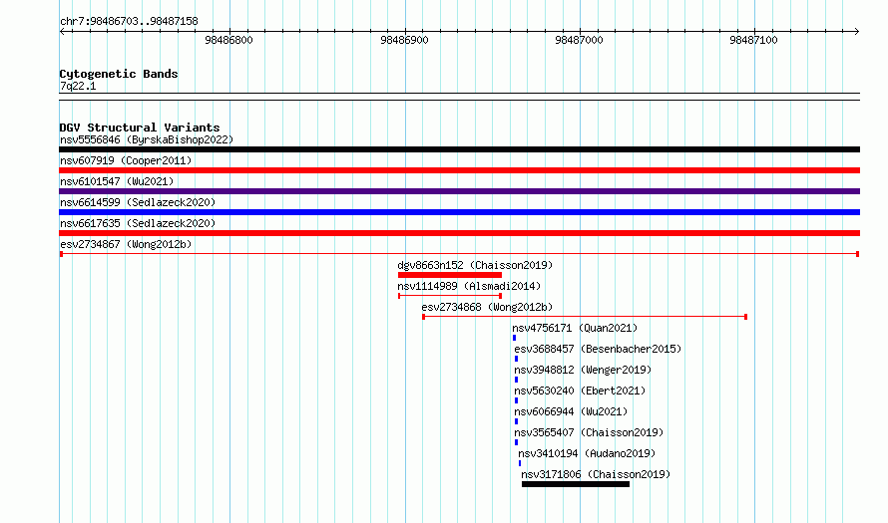Open nsv6066944 (Wu2021) label
888x523 pixels.
pos(571,411)
